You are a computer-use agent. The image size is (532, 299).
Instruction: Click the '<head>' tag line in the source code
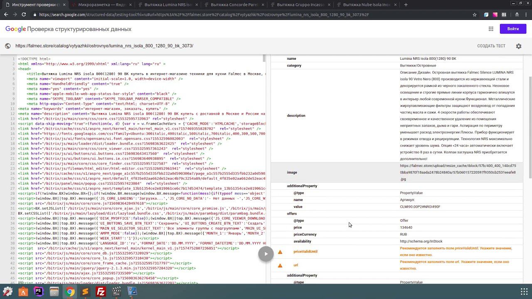24,69
